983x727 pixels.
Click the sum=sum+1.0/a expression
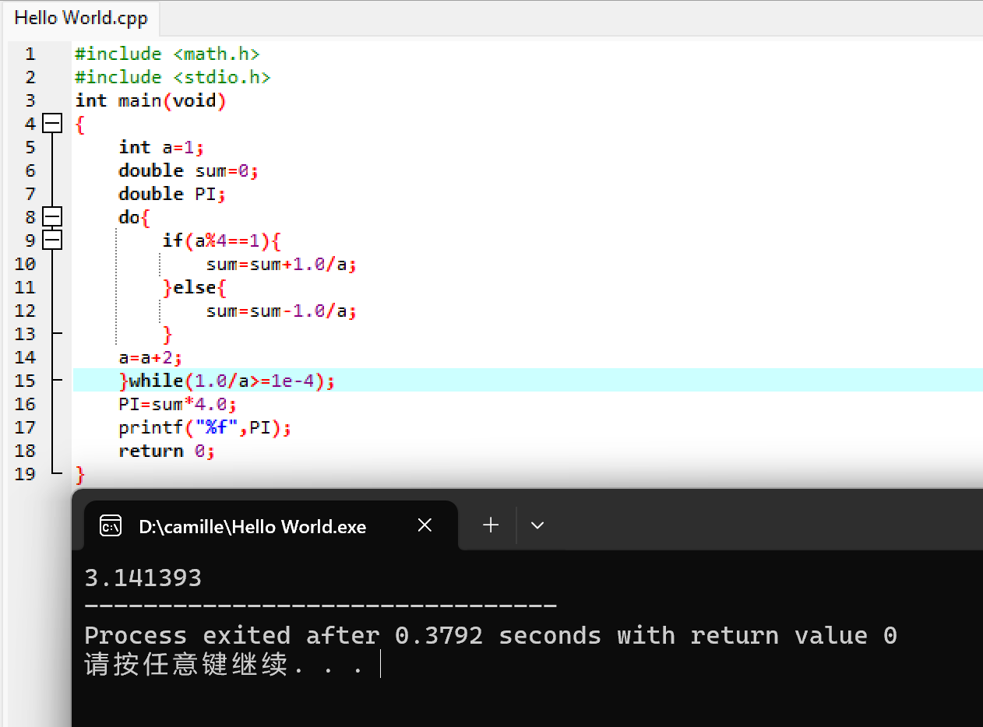[280, 264]
